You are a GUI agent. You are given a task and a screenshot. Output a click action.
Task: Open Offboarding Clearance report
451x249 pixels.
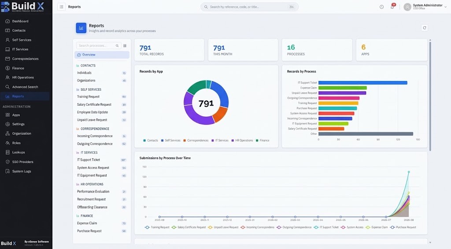tap(102, 207)
